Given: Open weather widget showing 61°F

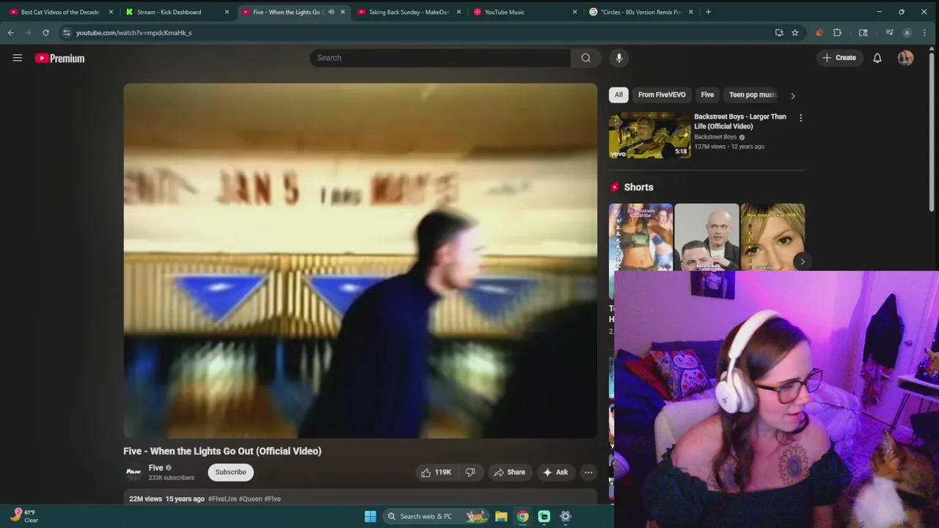Looking at the screenshot, I should (23, 516).
